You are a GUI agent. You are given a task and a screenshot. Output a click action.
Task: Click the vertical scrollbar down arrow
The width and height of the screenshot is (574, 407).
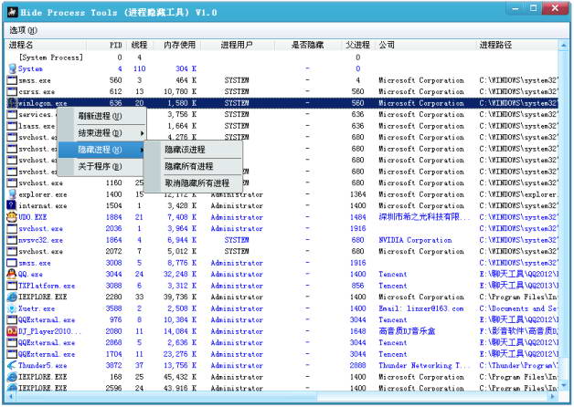563,385
